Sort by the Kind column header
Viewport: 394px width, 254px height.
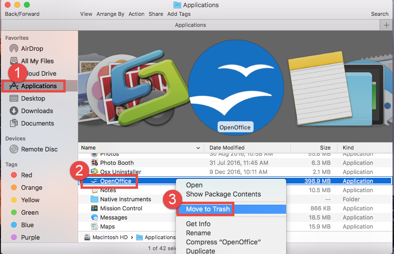(x=365, y=148)
